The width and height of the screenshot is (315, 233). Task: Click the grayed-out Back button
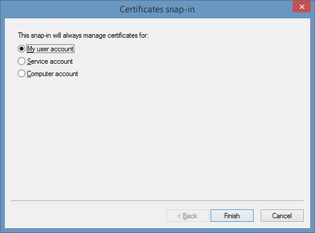188,216
